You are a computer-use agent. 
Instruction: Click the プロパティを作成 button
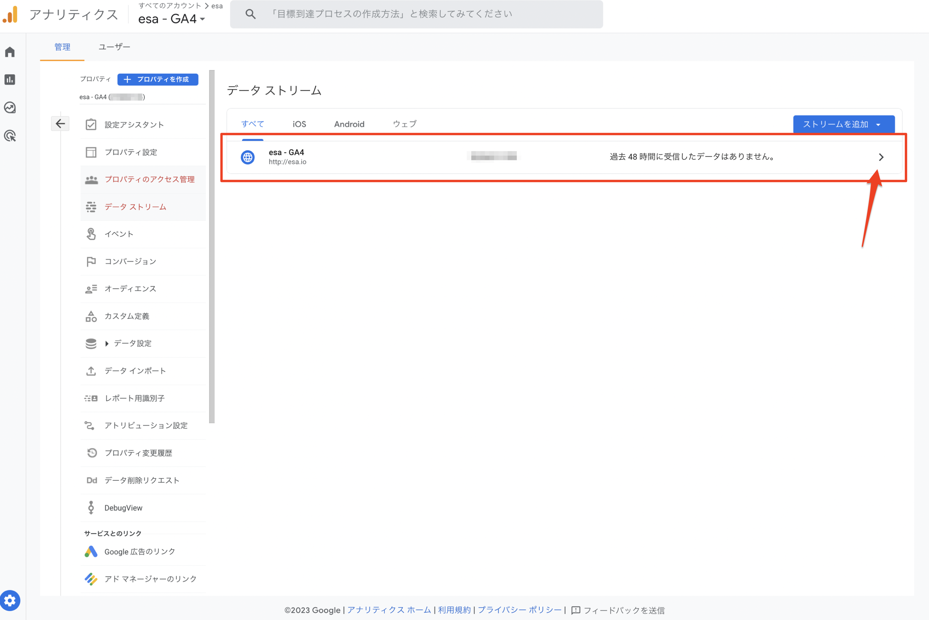158,80
